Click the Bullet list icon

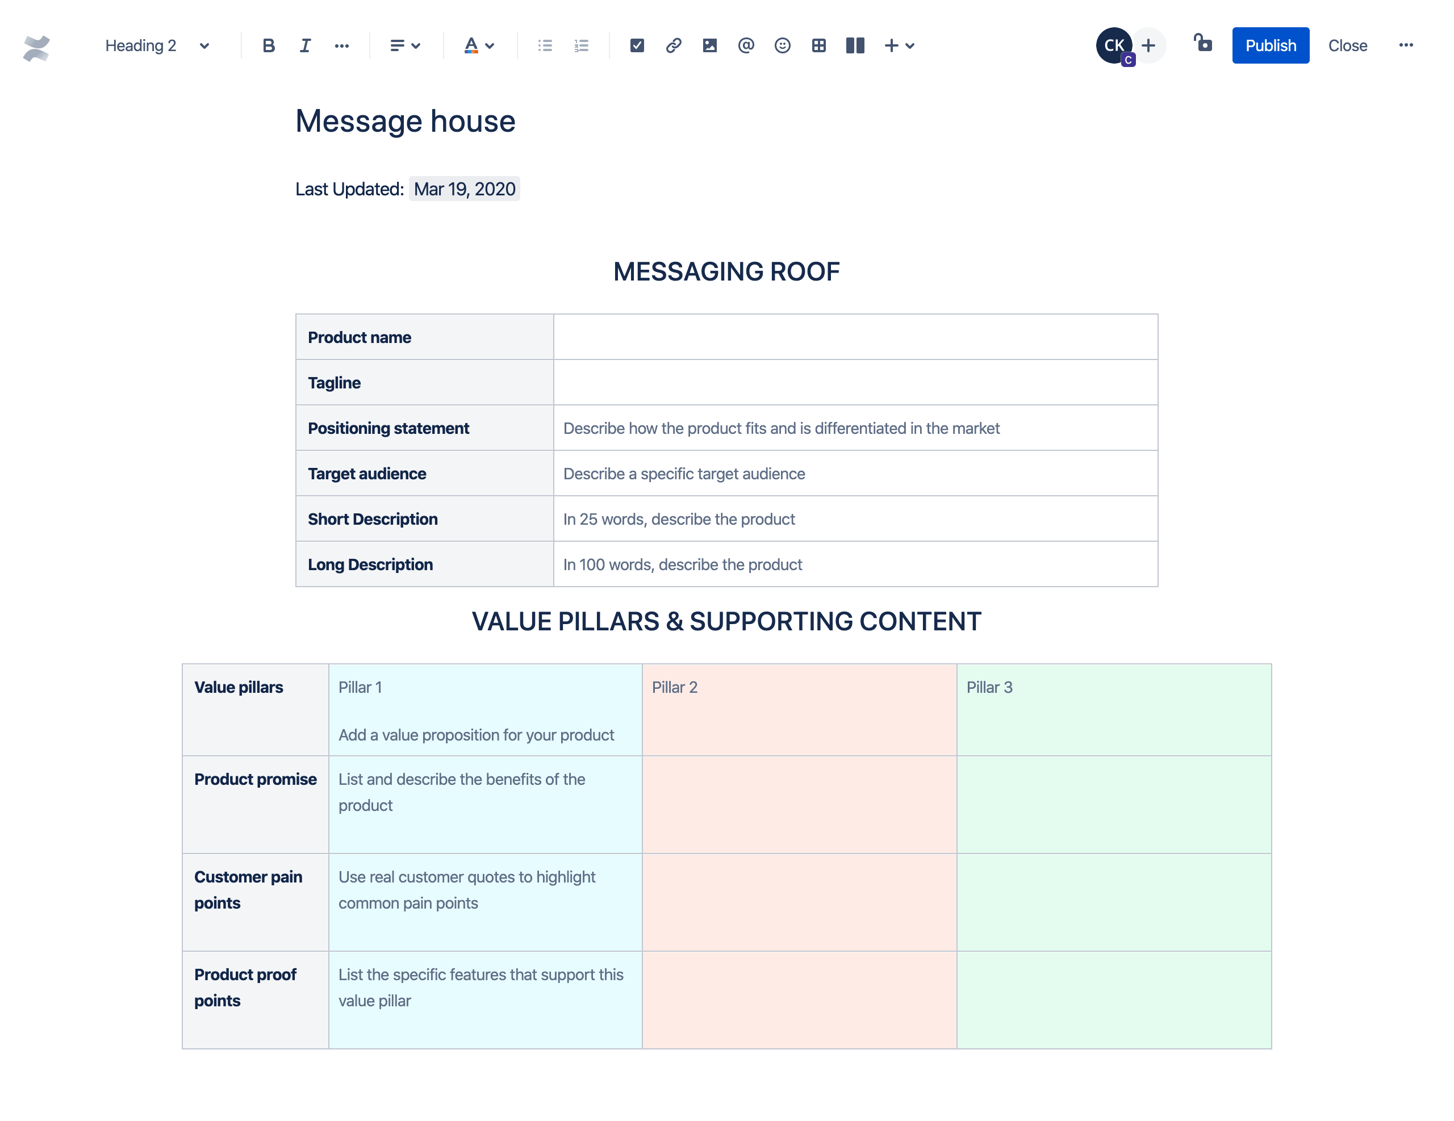pos(545,46)
